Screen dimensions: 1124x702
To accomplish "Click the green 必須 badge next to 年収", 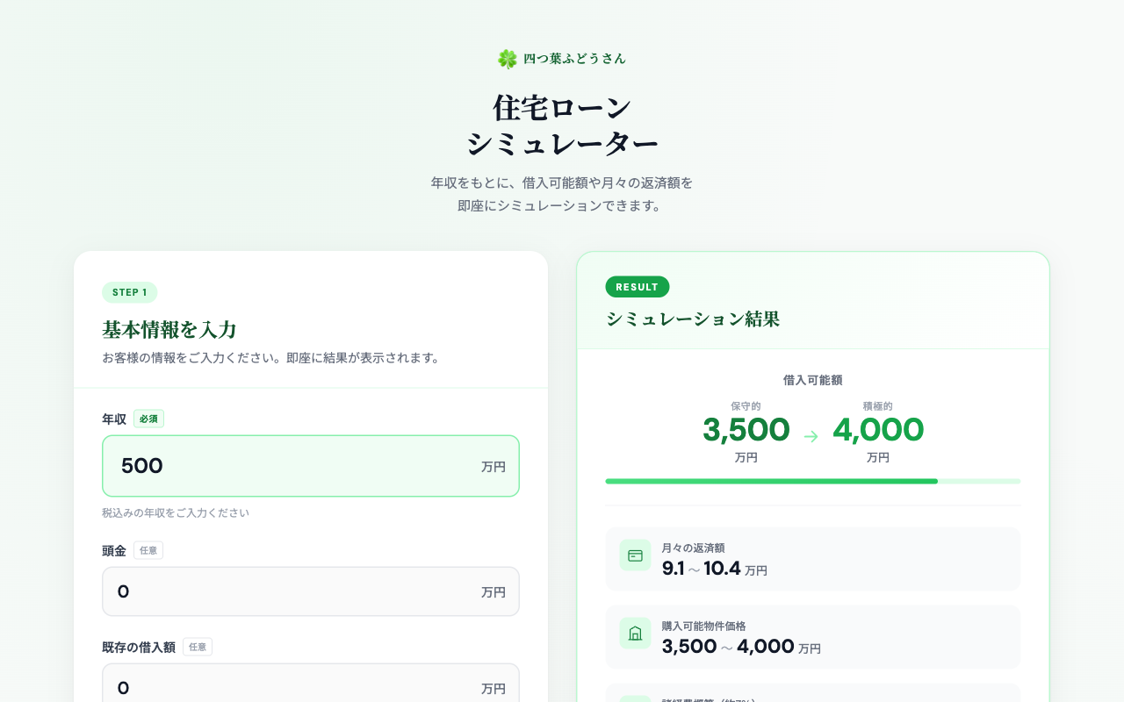I will click(148, 419).
